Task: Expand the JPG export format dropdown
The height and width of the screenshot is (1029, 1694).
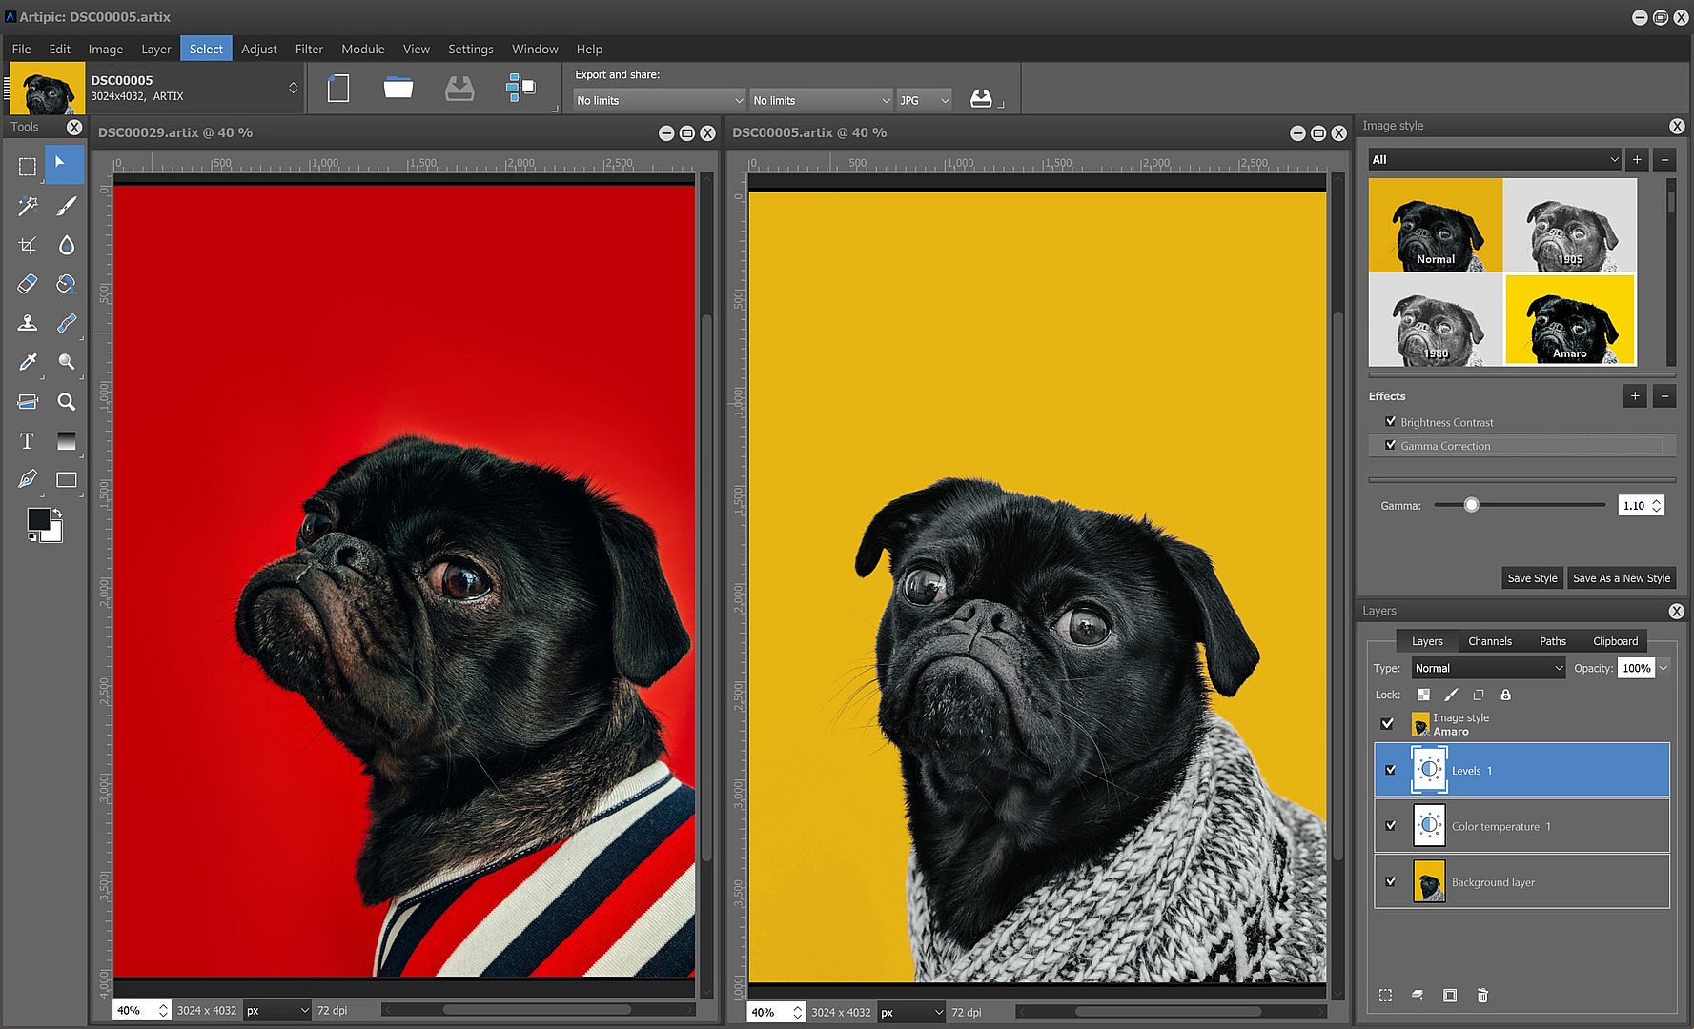Action: coord(924,100)
